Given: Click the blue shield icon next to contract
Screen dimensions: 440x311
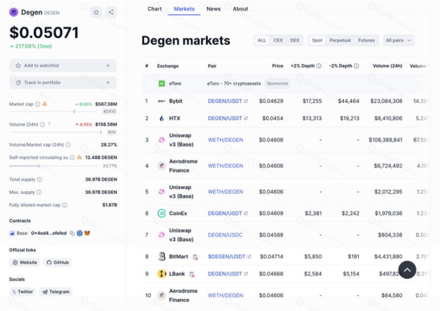Looking at the screenshot, I should pos(80,233).
